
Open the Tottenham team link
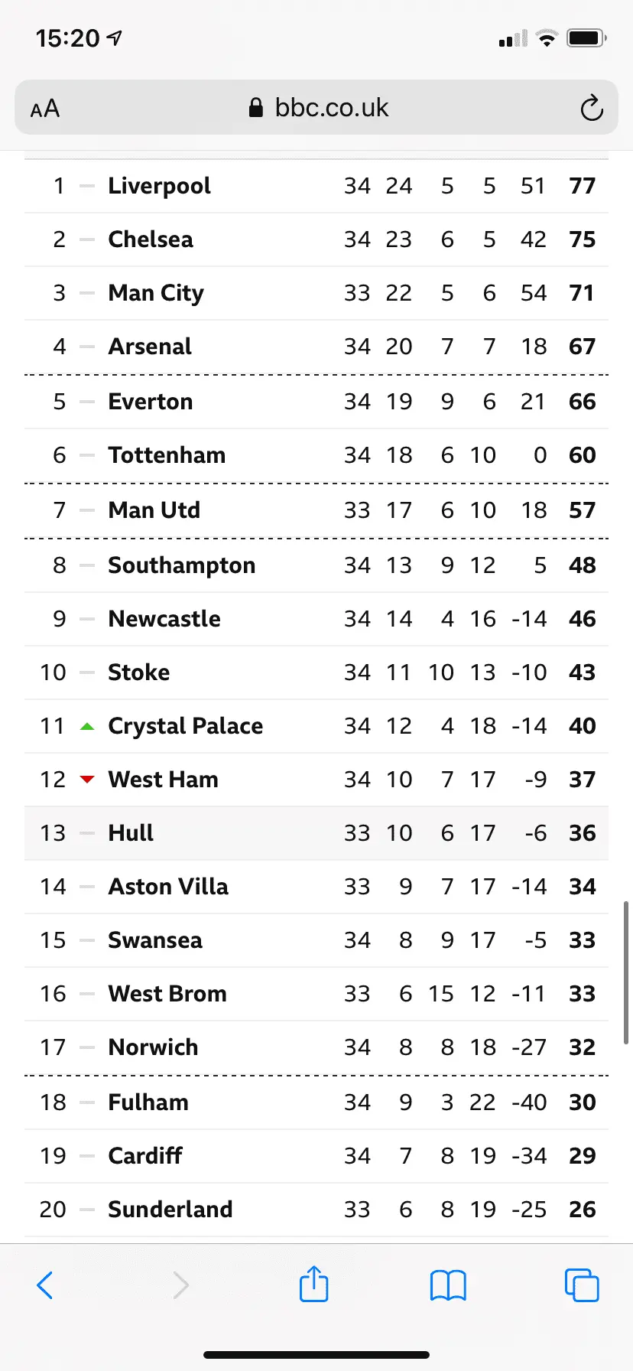pos(167,455)
